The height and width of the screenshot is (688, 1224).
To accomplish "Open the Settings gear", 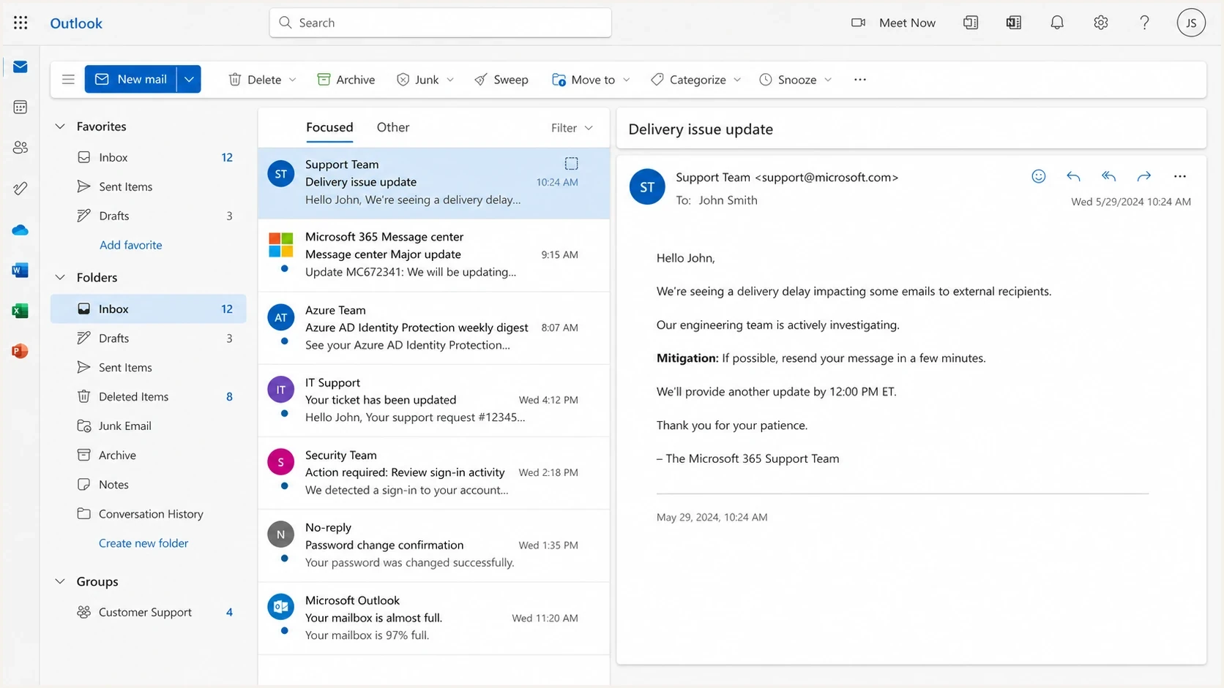I will [1101, 23].
